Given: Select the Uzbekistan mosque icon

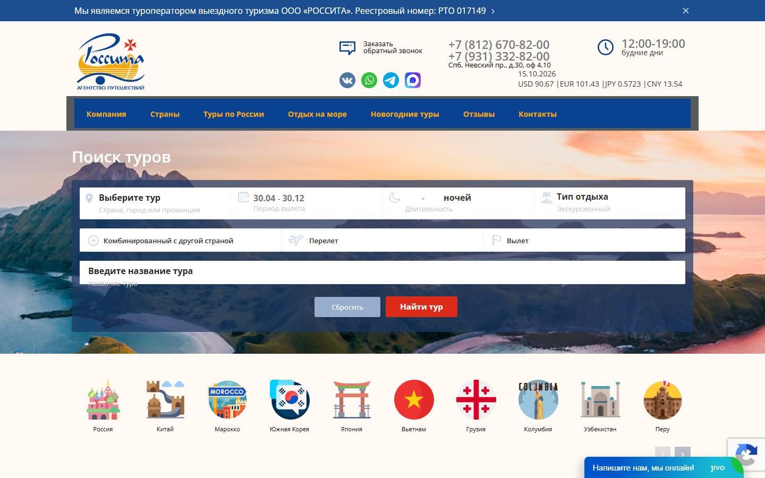Looking at the screenshot, I should [600, 400].
